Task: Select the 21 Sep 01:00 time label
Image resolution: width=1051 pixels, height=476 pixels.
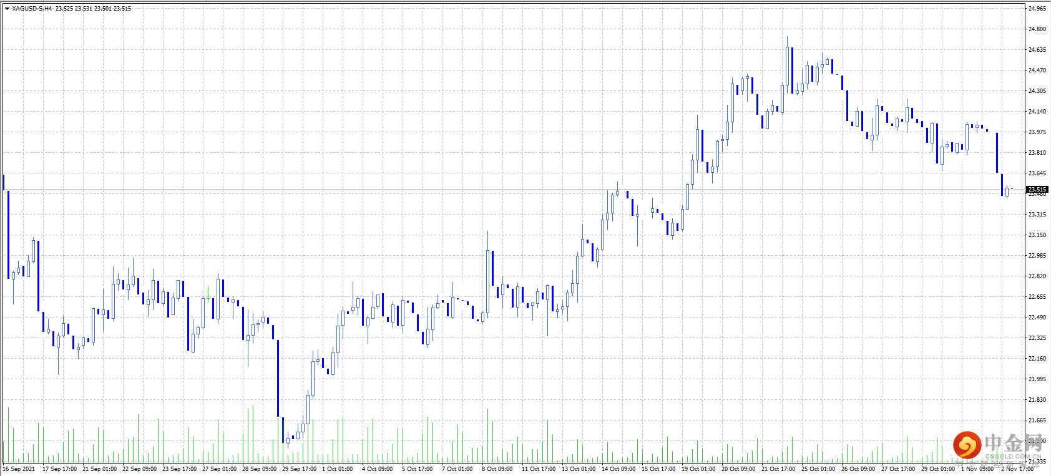Action: [99, 469]
